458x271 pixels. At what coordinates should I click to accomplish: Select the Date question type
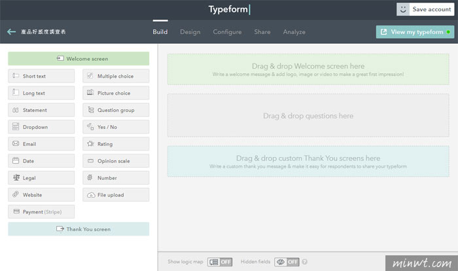(x=41, y=161)
